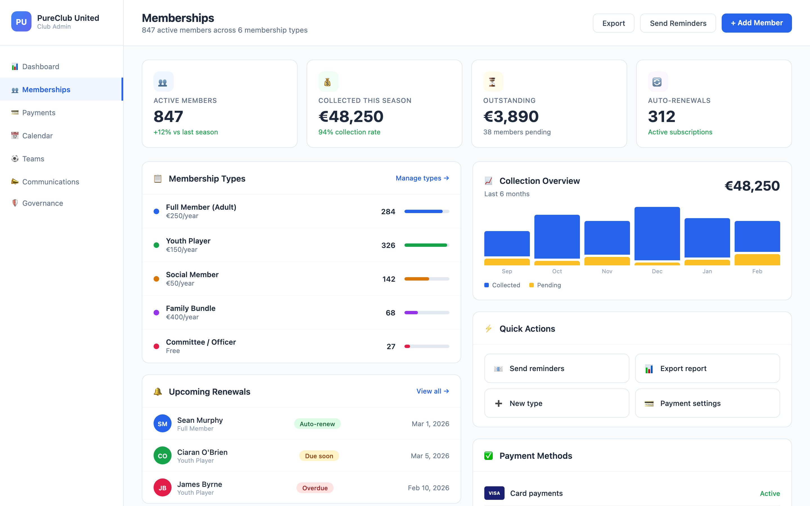Image resolution: width=810 pixels, height=506 pixels.
Task: Click the bar chart icon in Export report
Action: [649, 369]
